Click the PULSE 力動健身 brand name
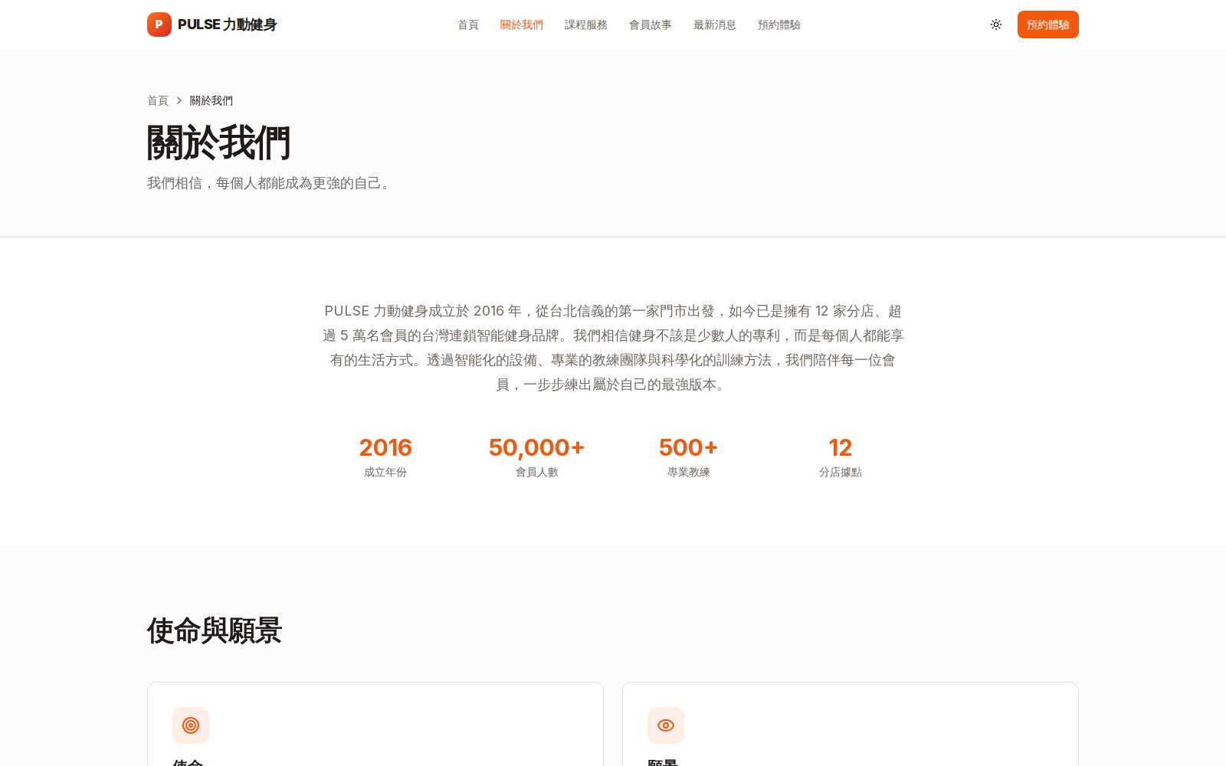Screen dimensions: 1226x766 (227, 25)
